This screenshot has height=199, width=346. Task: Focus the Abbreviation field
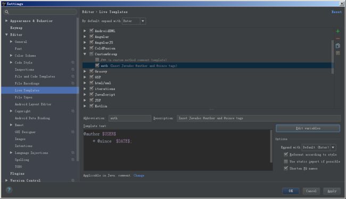pos(130,118)
